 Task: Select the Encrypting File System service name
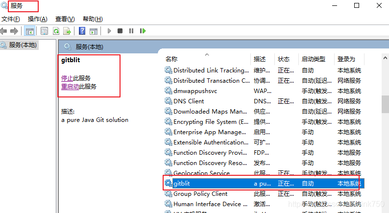[x=211, y=122]
